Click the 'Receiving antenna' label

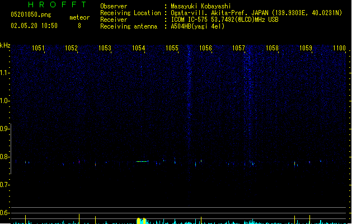pos(129,26)
